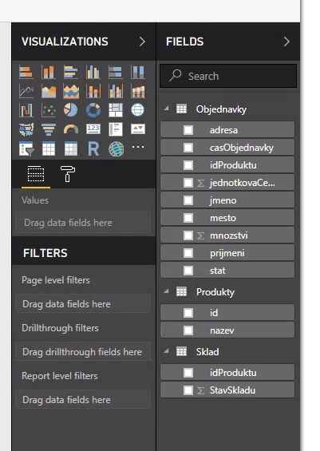Collapse the Produkty table
This screenshot has height=451, width=320.
pyautogui.click(x=166, y=291)
